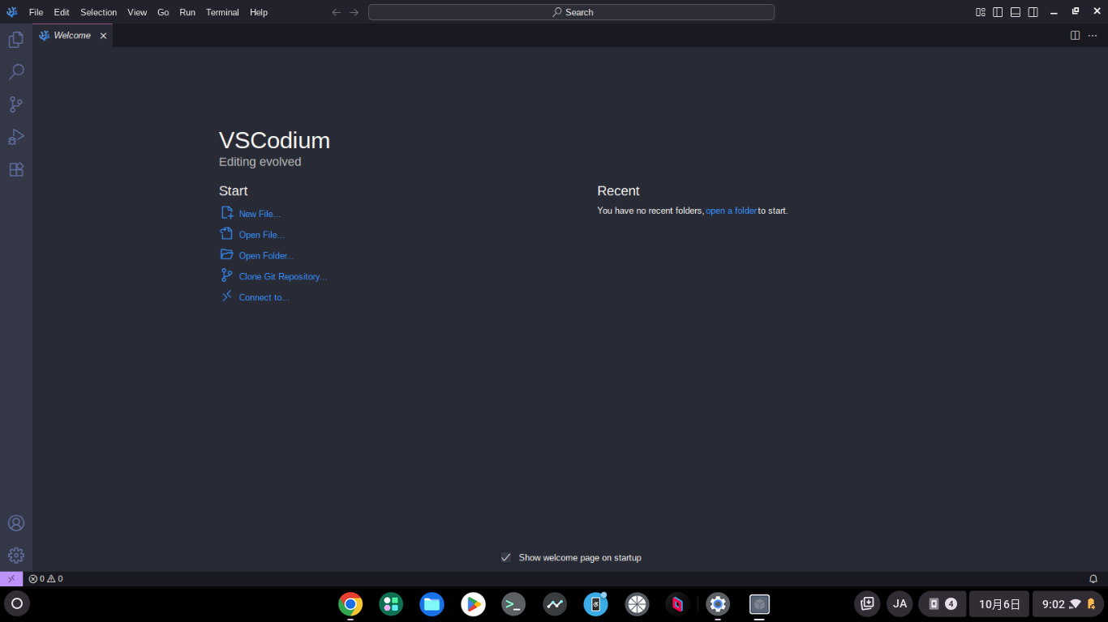Go forward with the right arrow
This screenshot has width=1108, height=622.
tap(354, 12)
